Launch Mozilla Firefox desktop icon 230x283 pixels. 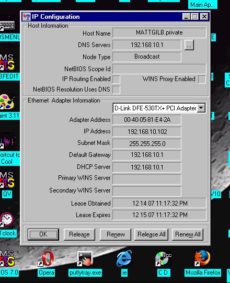pyautogui.click(x=202, y=258)
